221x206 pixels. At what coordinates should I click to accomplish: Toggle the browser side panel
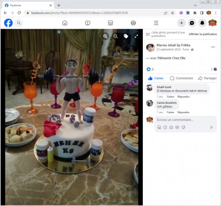(202, 13)
